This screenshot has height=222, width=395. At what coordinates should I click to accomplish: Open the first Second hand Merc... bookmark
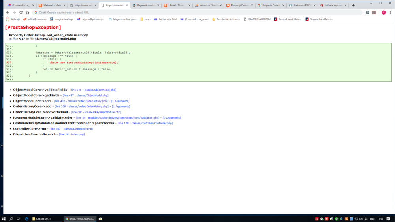(x=288, y=19)
